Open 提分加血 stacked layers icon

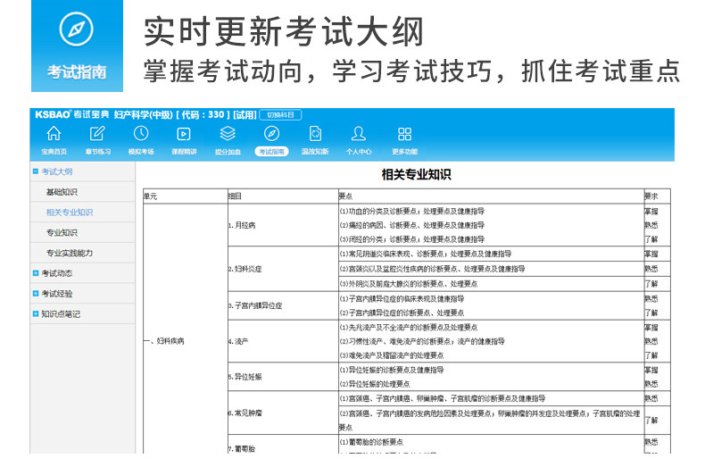click(228, 134)
